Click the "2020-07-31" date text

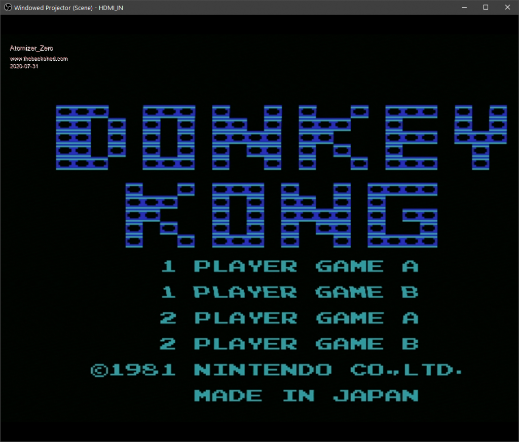(x=24, y=66)
